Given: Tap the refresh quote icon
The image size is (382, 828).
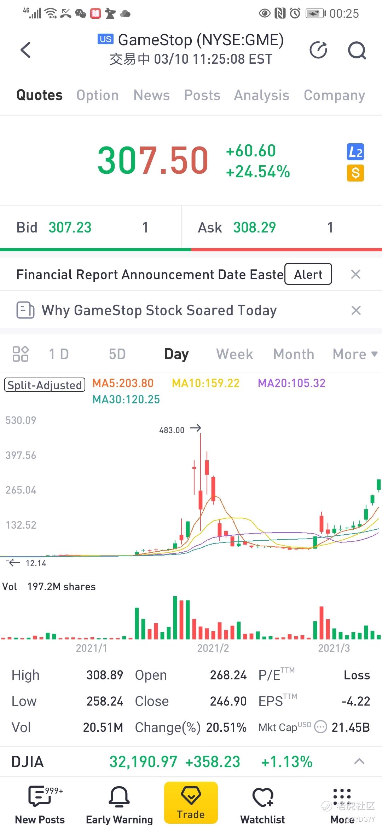Looking at the screenshot, I should pyautogui.click(x=318, y=50).
